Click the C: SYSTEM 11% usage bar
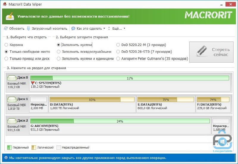Viewport: 238px width, 164px height. pos(130,78)
